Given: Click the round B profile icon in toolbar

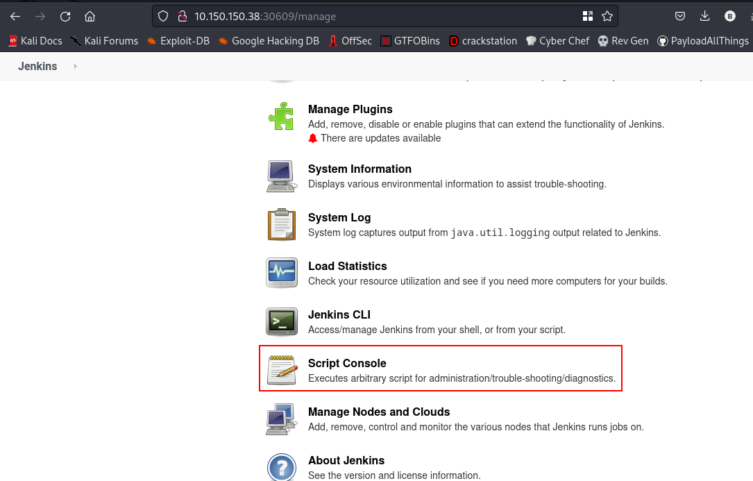Looking at the screenshot, I should [x=730, y=17].
